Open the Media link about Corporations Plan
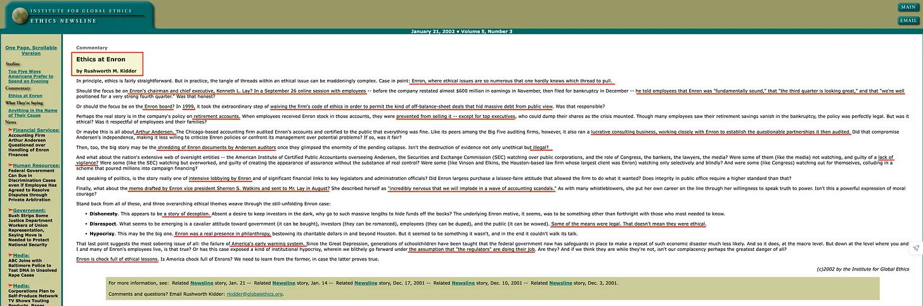Screen dimensions: 923x306 click(x=22, y=285)
